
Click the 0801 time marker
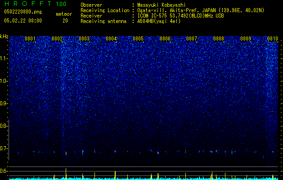tap(30, 39)
